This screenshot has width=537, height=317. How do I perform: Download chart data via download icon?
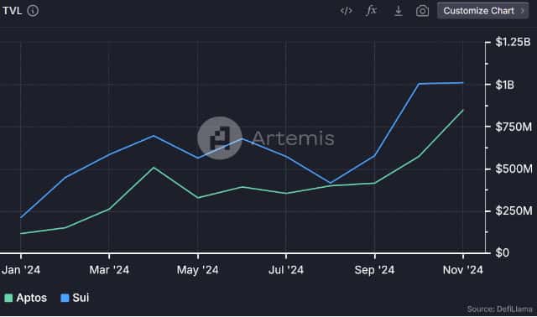click(x=398, y=11)
